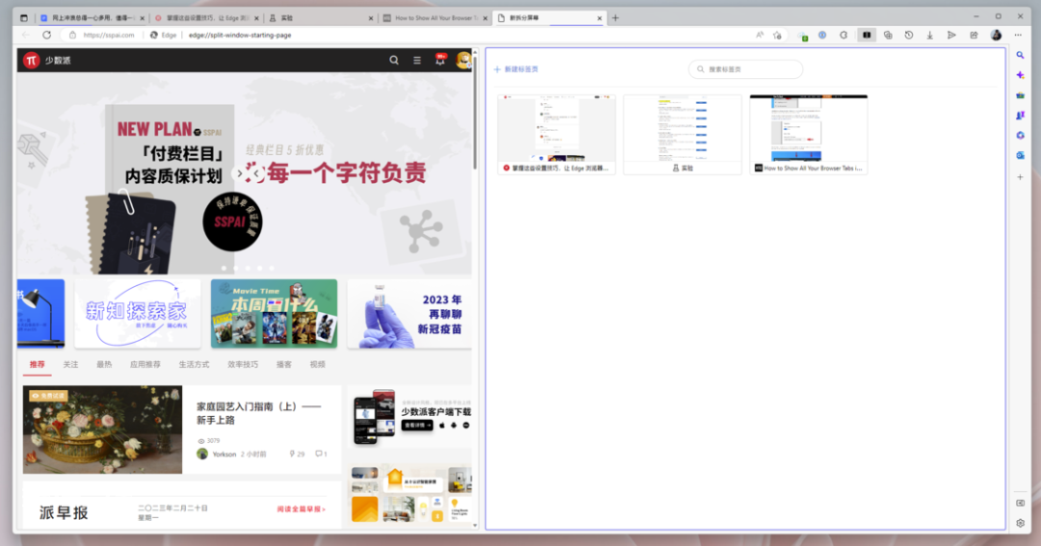Click the 搜索标签页 search field

[x=745, y=69]
